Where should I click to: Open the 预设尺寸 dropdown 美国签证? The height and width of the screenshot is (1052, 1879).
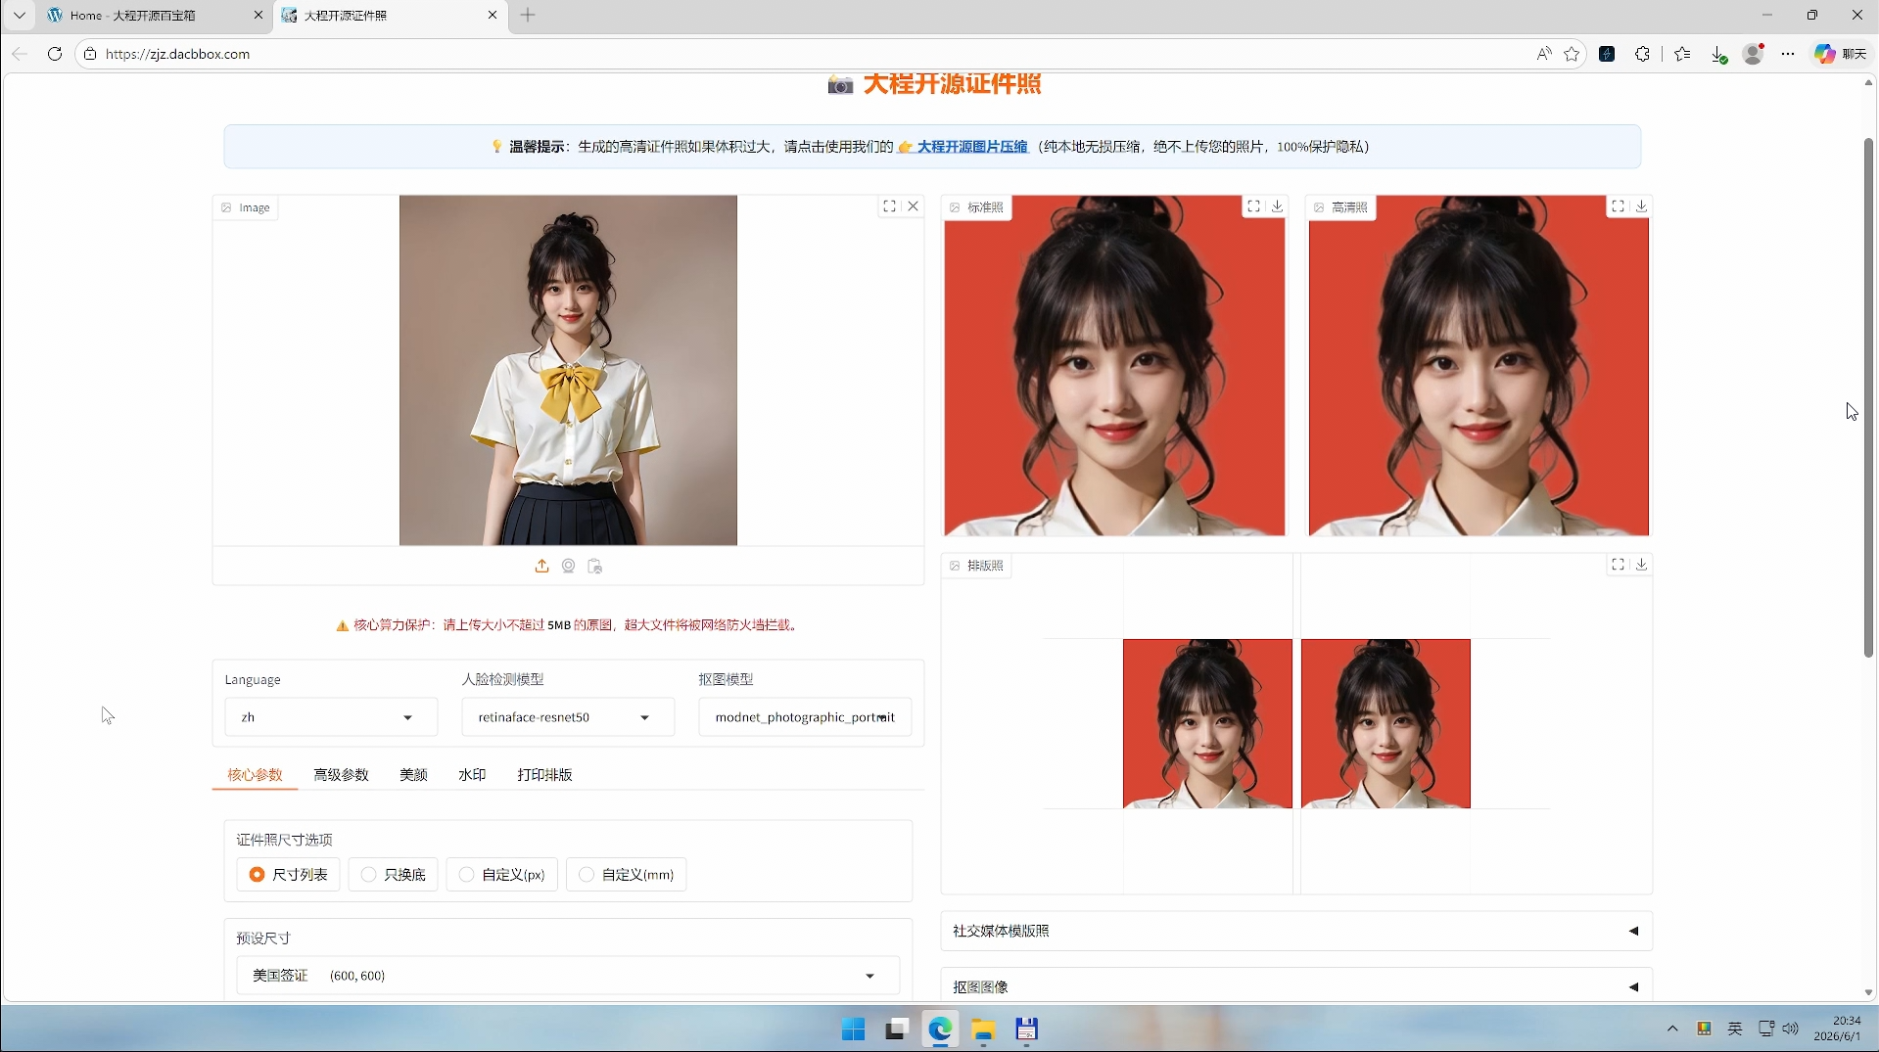tap(568, 976)
